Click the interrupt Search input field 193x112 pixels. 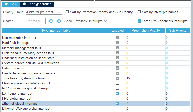coord(36,21)
